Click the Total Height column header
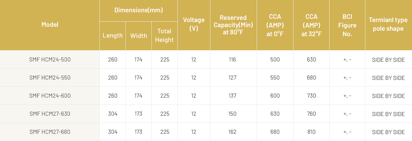 (x=164, y=36)
